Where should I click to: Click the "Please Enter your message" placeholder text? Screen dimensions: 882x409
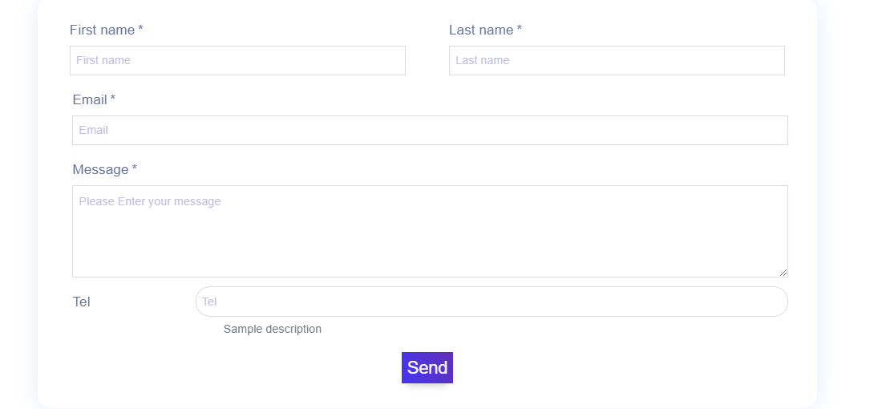(x=149, y=201)
